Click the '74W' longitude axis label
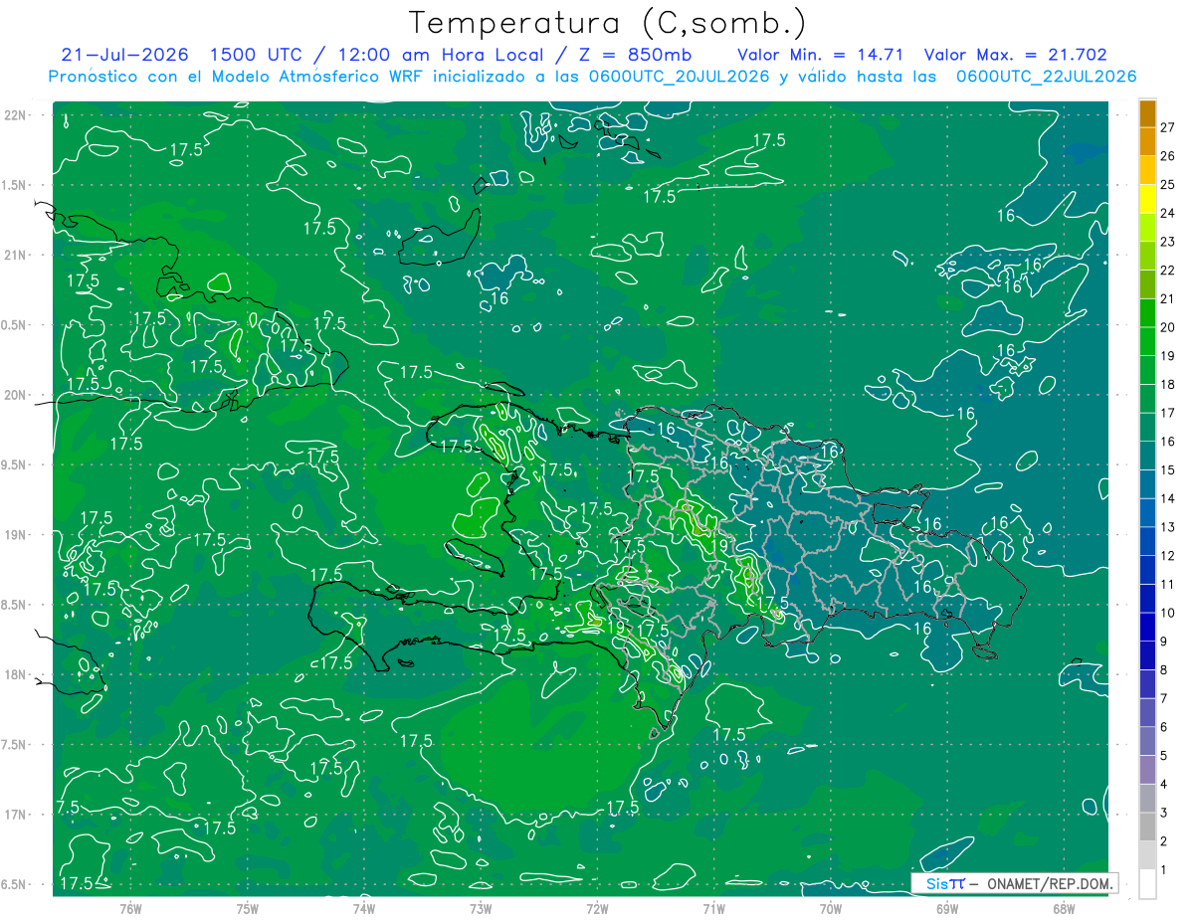This screenshot has height=922, width=1194. point(364,908)
